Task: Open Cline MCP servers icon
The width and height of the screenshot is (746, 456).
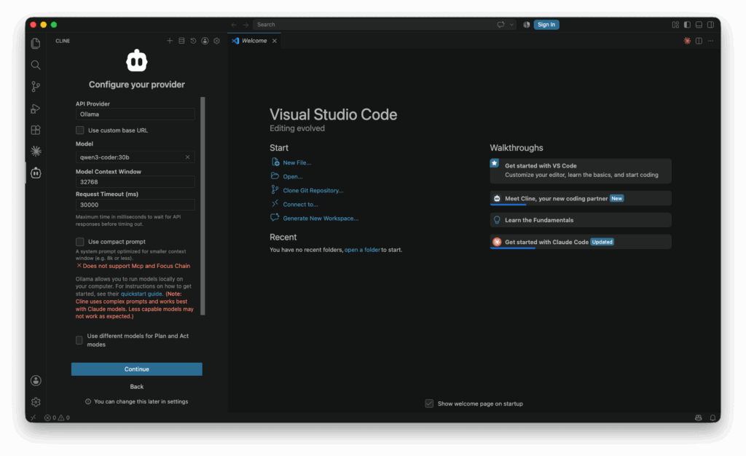Action: click(181, 41)
